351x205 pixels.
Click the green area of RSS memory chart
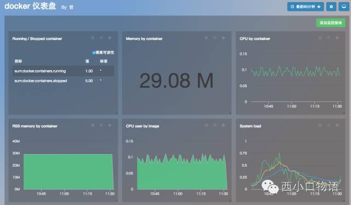(68, 172)
